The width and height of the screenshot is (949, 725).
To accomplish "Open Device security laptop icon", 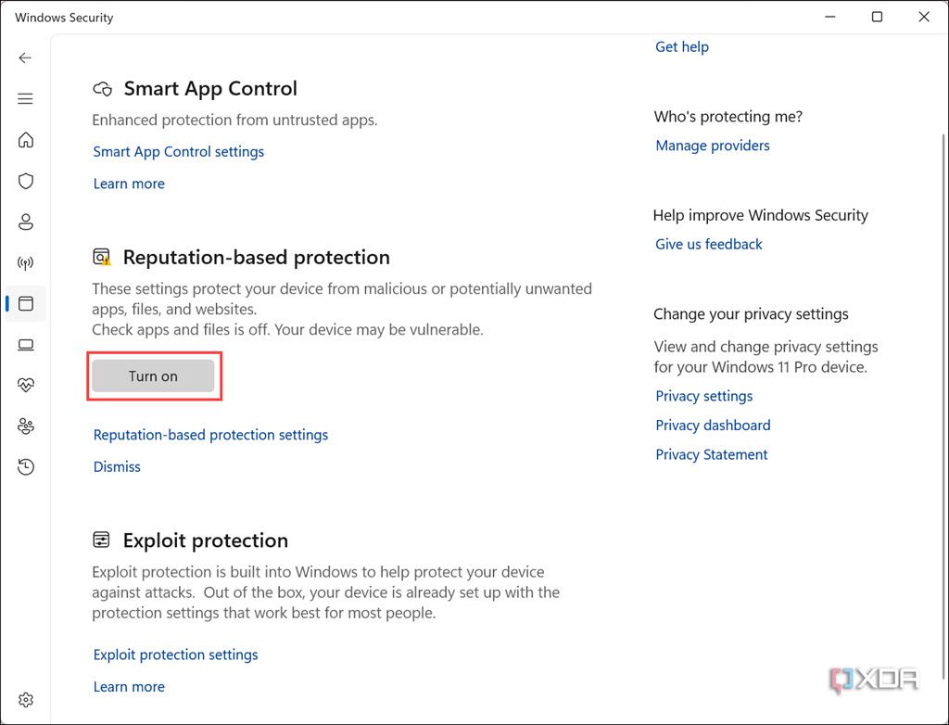I will click(26, 345).
